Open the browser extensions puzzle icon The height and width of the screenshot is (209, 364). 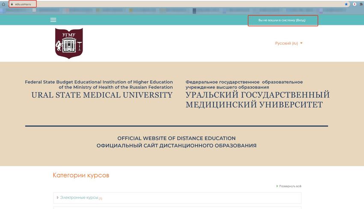[x=361, y=4]
